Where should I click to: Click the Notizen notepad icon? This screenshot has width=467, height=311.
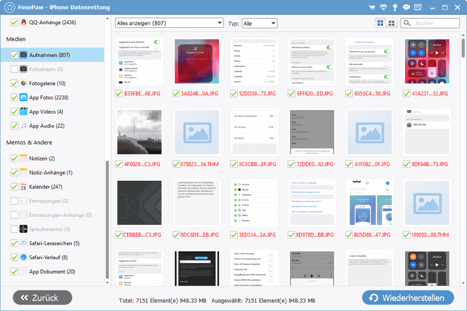pyautogui.click(x=24, y=158)
